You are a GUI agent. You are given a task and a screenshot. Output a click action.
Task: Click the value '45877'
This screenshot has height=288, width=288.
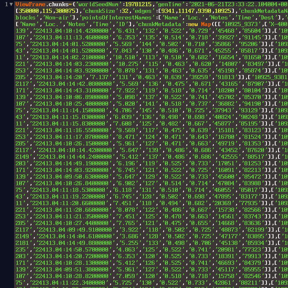click(220, 123)
